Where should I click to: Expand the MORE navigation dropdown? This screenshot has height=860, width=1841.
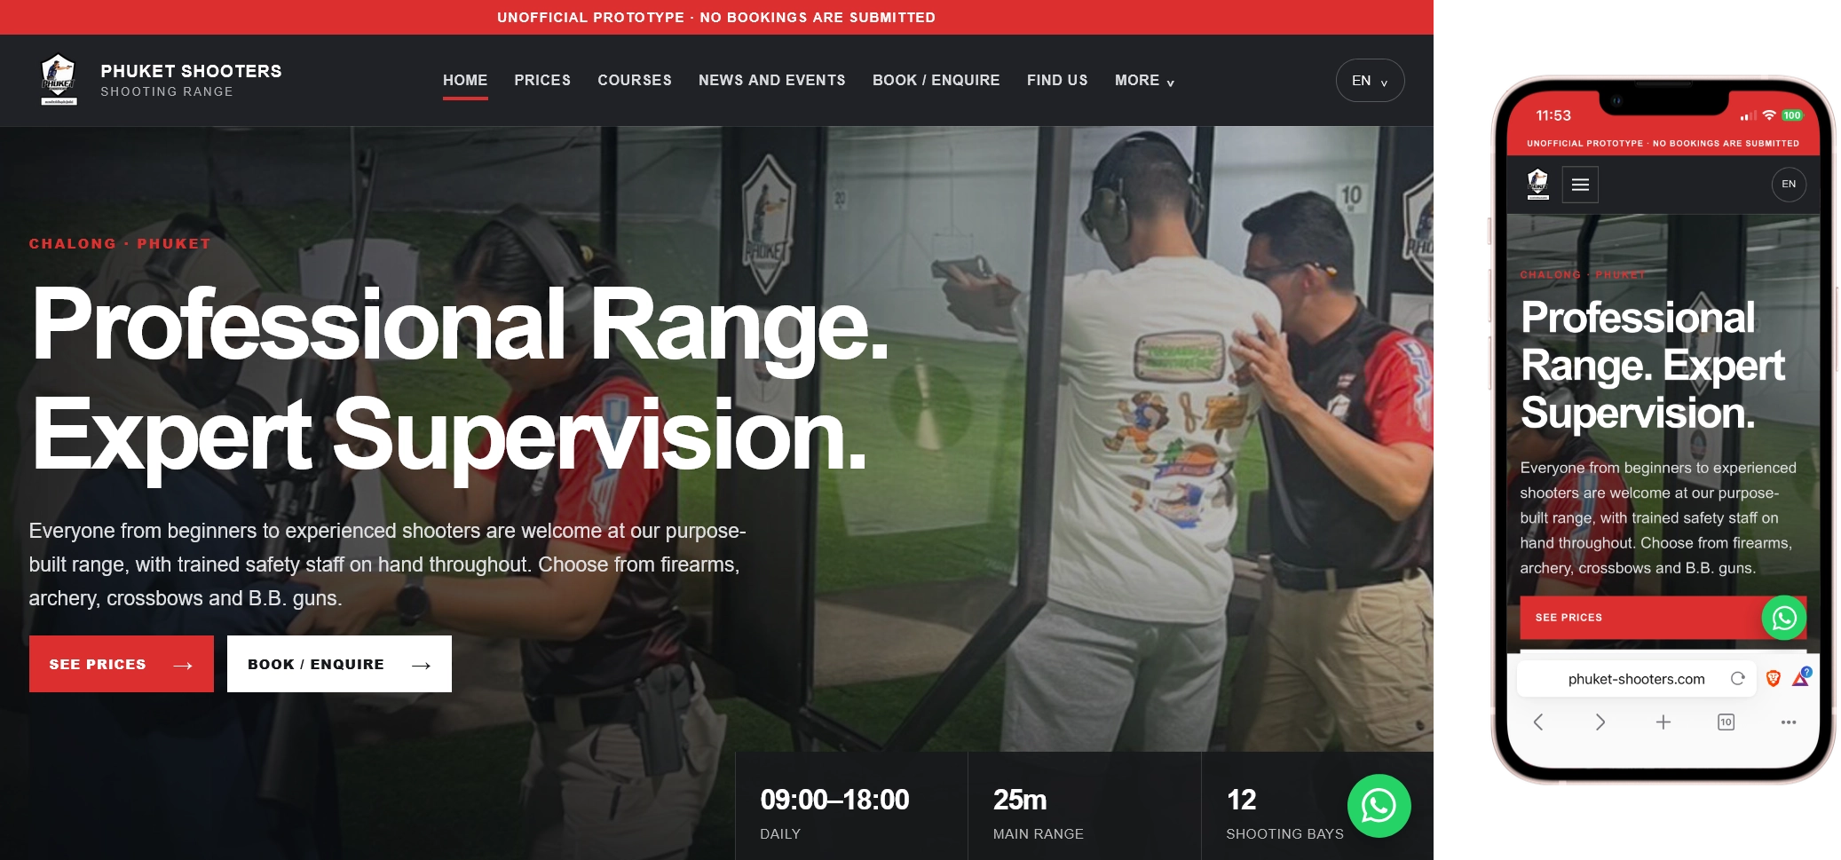coord(1144,81)
